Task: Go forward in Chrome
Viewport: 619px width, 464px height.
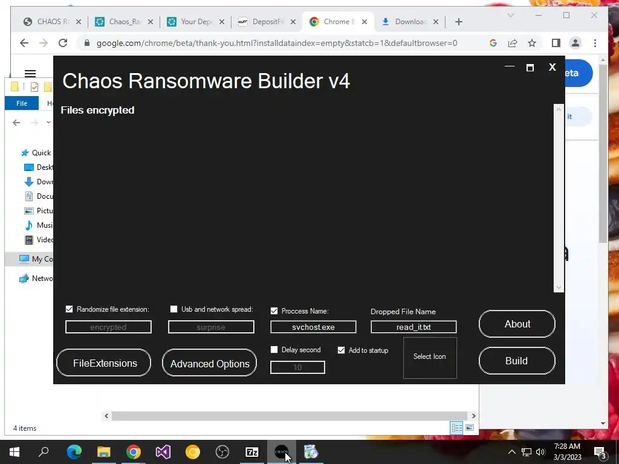Action: (44, 43)
